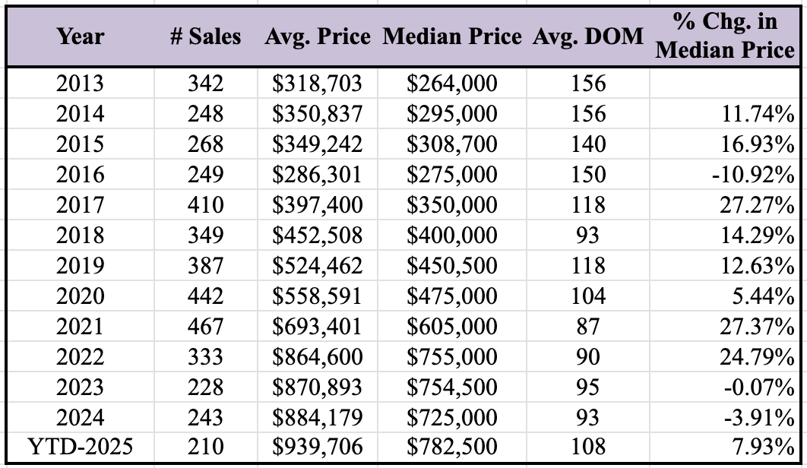The height and width of the screenshot is (468, 807).
Task: Select the % Chg. in Median Price header
Action: 726,36
